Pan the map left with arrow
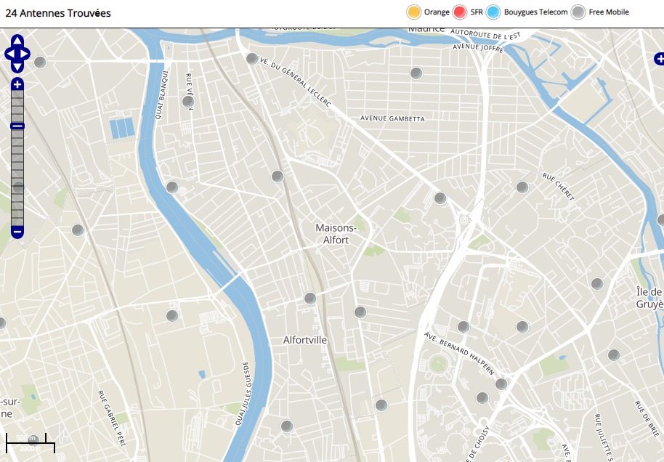 pos(9,54)
